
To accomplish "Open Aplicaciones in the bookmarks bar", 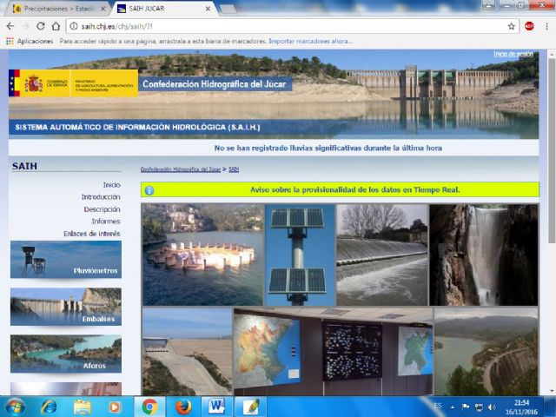I will coord(30,41).
